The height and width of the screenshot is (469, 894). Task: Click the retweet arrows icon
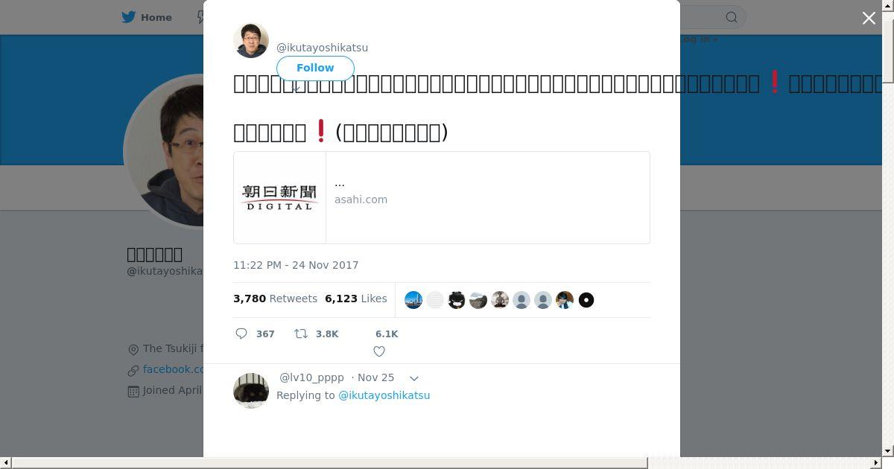tap(301, 334)
